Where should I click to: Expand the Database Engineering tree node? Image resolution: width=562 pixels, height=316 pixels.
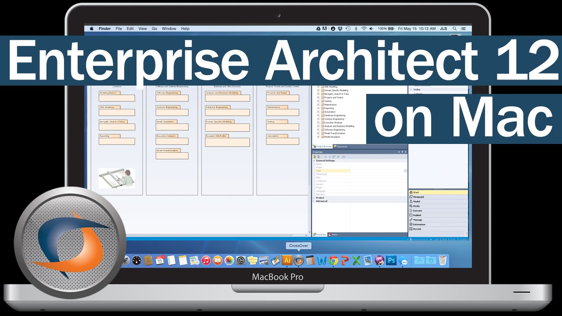tap(318, 115)
